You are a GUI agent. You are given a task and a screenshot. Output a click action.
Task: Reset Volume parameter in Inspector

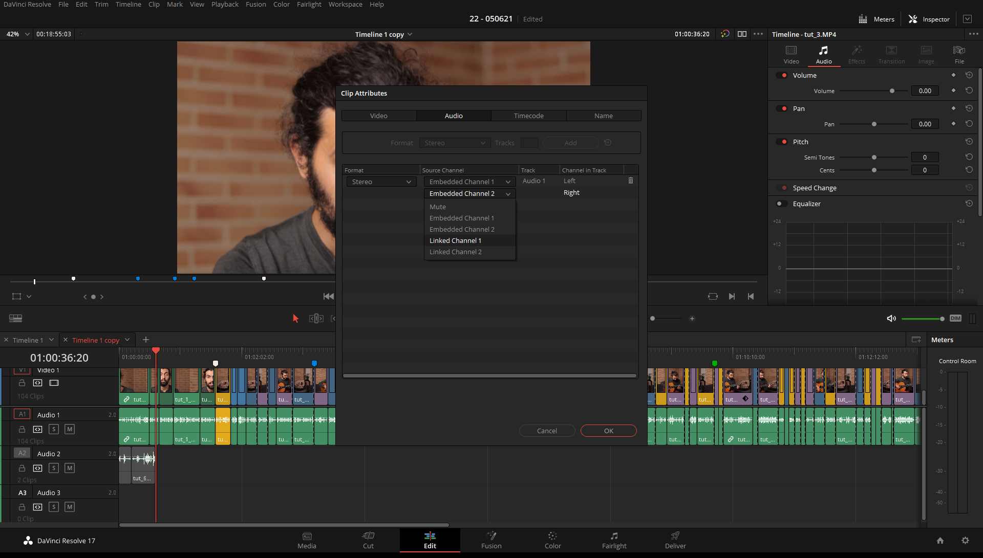click(969, 91)
